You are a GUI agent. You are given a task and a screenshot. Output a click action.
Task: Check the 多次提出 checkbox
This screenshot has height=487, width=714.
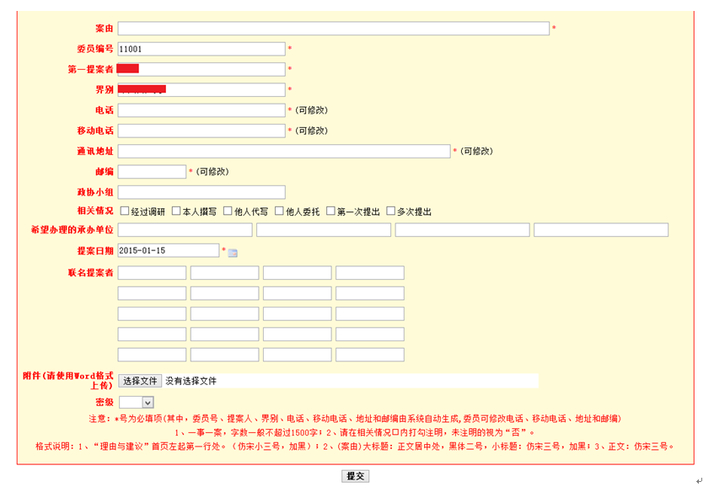389,211
